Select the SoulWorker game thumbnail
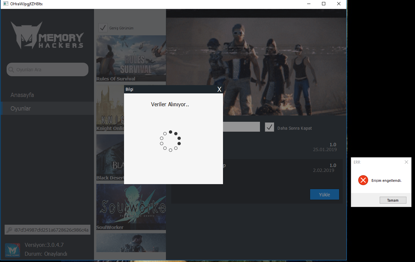Image resolution: width=415 pixels, height=262 pixels. [131, 207]
